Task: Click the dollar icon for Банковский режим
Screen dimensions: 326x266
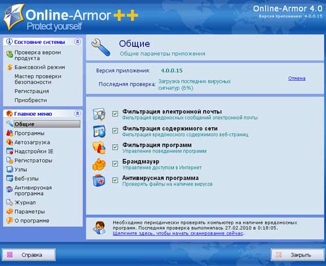Action: [9, 68]
